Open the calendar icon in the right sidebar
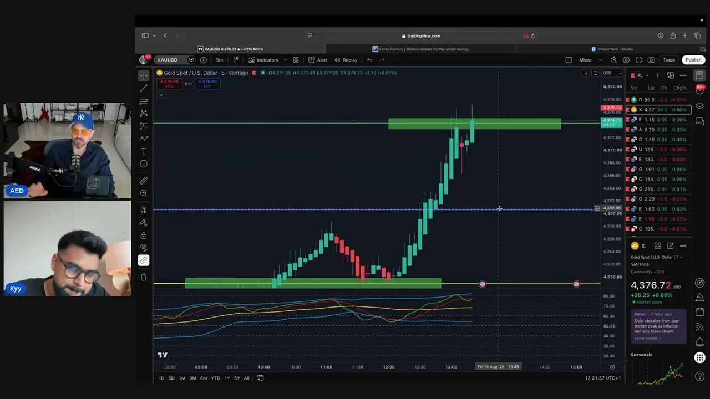Screen dimensions: 710x399 700,312
